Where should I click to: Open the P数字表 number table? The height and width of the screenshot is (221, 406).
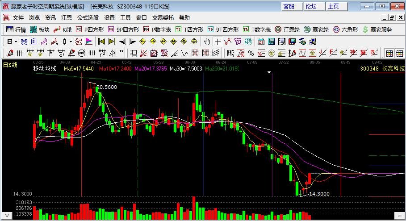pos(157,30)
